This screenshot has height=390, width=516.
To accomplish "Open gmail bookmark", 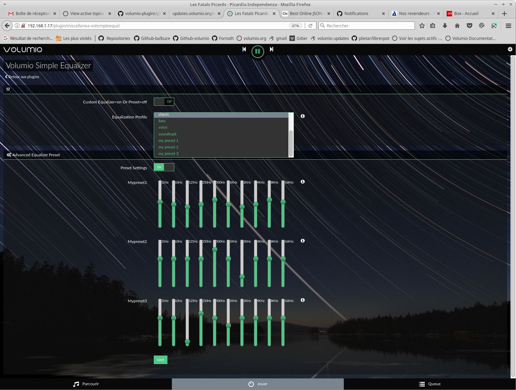I will coord(278,38).
